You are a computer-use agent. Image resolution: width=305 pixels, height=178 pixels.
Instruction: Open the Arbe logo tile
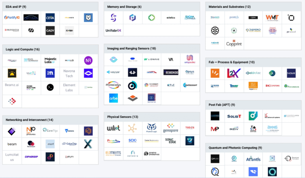click(113, 98)
